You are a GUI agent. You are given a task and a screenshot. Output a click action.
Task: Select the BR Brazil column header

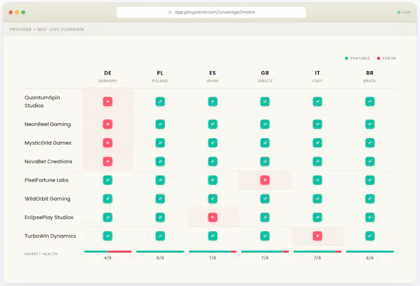pos(370,77)
